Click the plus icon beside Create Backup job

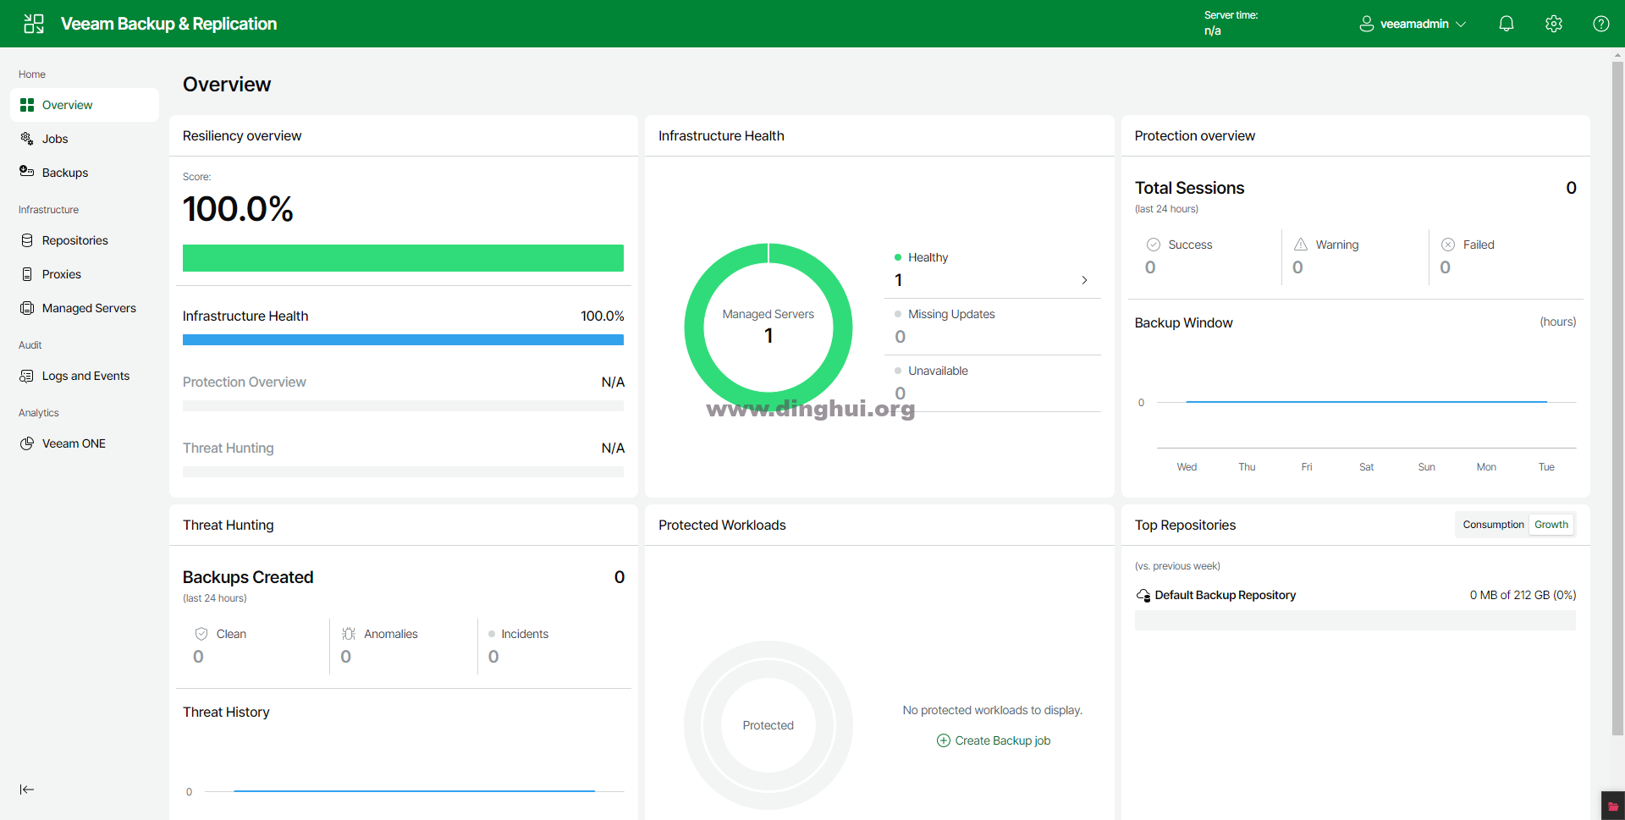944,740
